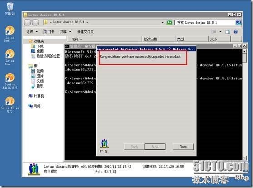253x188 pixels.
Task: Click the congratulations upgrade message text
Action: coord(140,57)
